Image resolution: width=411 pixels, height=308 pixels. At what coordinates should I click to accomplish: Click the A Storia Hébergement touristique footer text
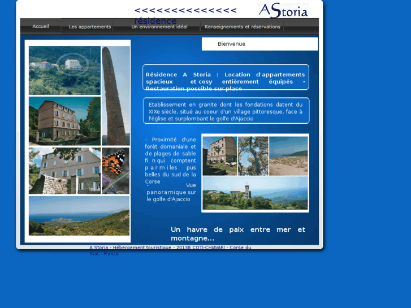click(170, 250)
